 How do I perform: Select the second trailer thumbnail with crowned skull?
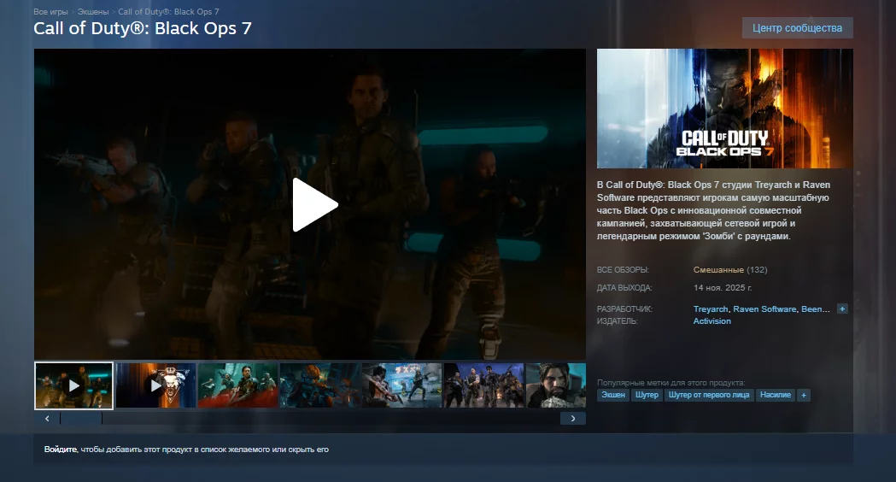coord(155,385)
